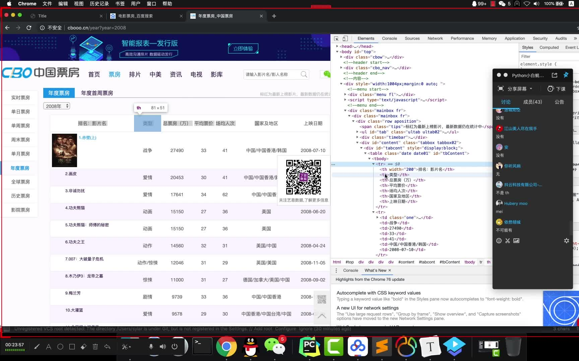Select the rectangle tool in recording toolbar
Screen dimensions: 579x361
tap(72, 347)
